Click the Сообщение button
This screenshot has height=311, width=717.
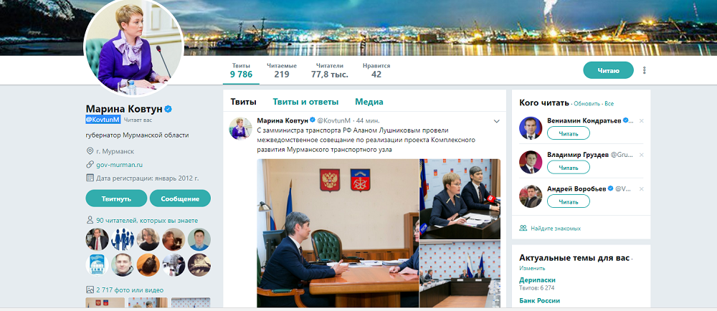(180, 198)
